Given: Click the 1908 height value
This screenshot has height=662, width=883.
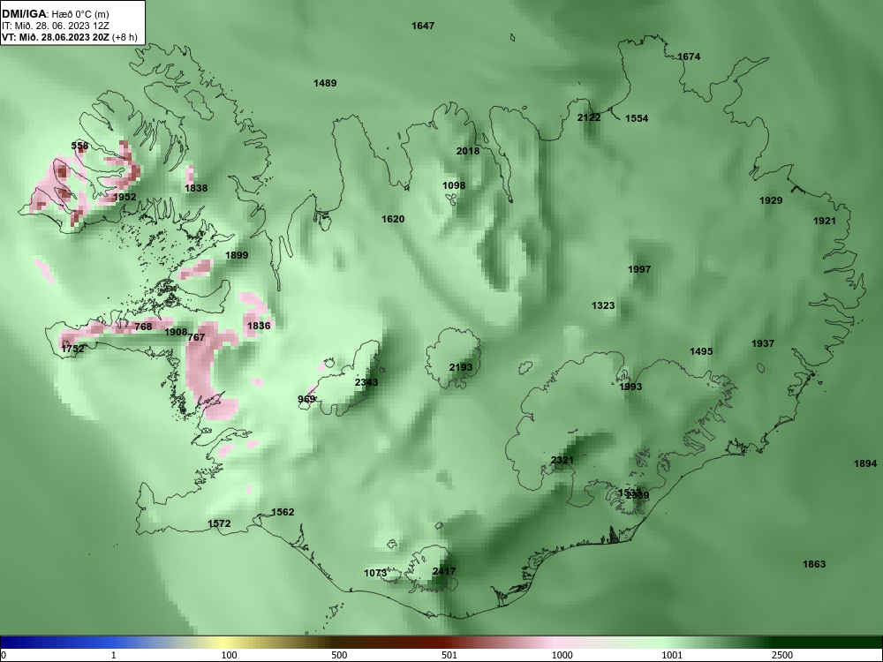Looking at the screenshot, I should 176,332.
